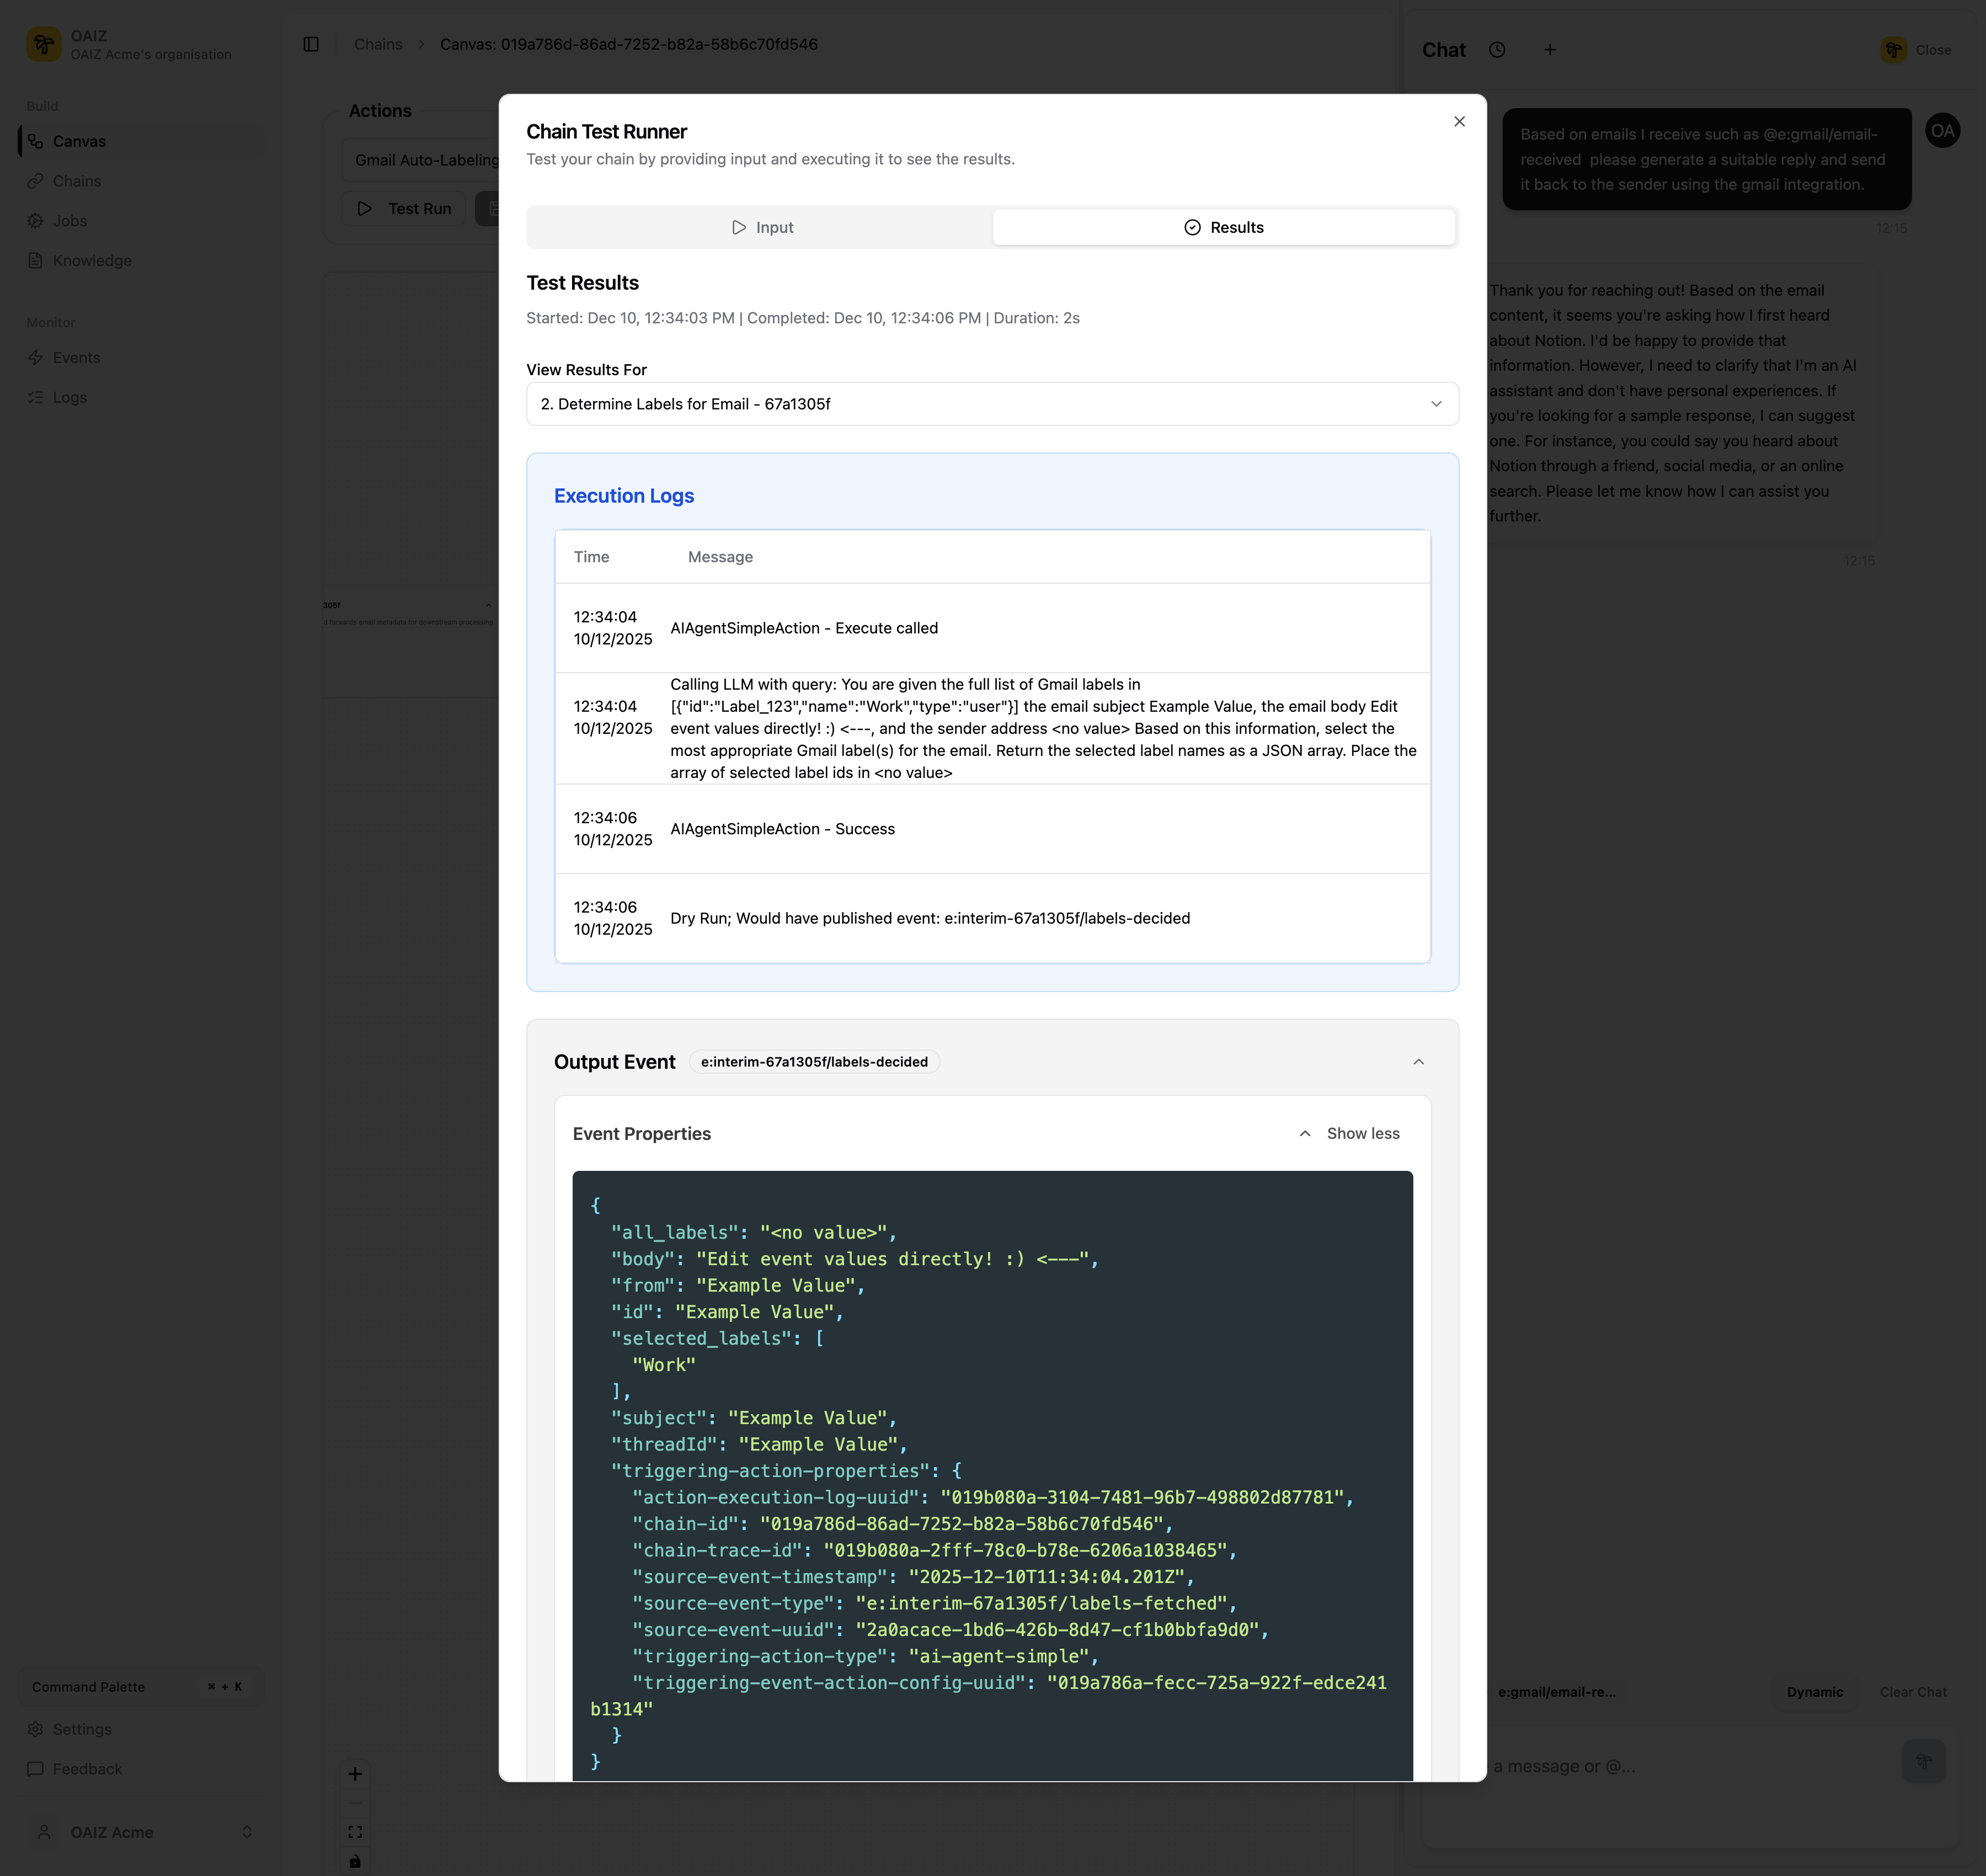Open Knowledge from the Build sidebar
Viewport: 1986px width, 1876px height.
pos(92,260)
